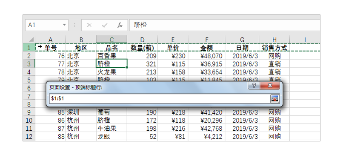Click the quantity cell 52

coord(142,137)
